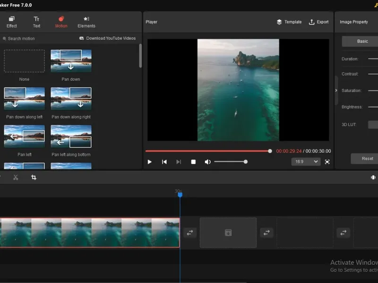The height and width of the screenshot is (283, 378).
Task: Open the Elements tab
Action: pyautogui.click(x=86, y=22)
